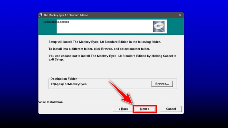Click the 'You can choose not to install' paragraph
This screenshot has height=128, width=228.
[112, 58]
